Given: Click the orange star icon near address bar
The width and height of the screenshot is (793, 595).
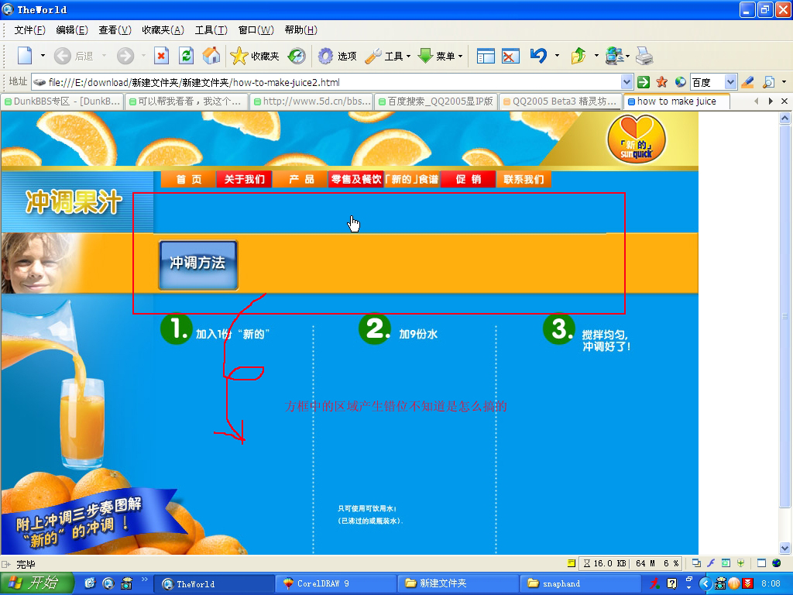Looking at the screenshot, I should (x=661, y=82).
